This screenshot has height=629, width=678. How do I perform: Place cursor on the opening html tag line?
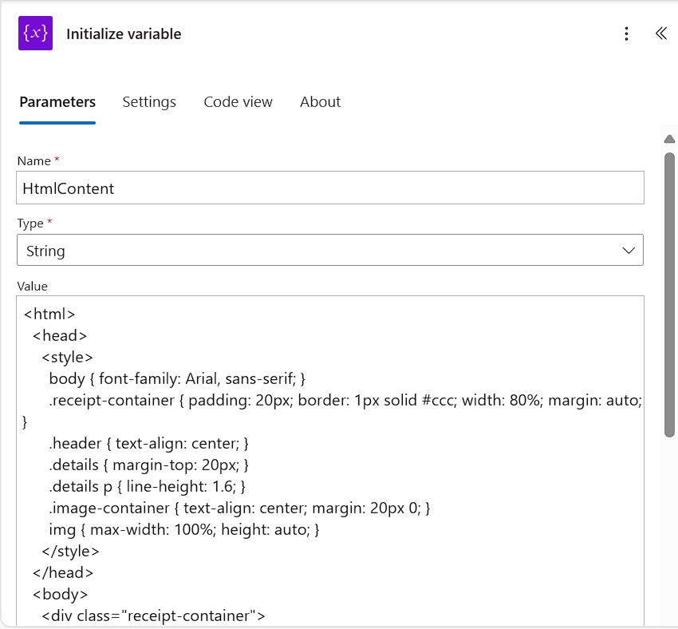(50, 314)
